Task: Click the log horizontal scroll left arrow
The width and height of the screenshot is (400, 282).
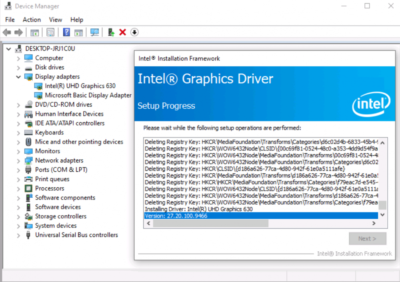Action: (x=149, y=223)
